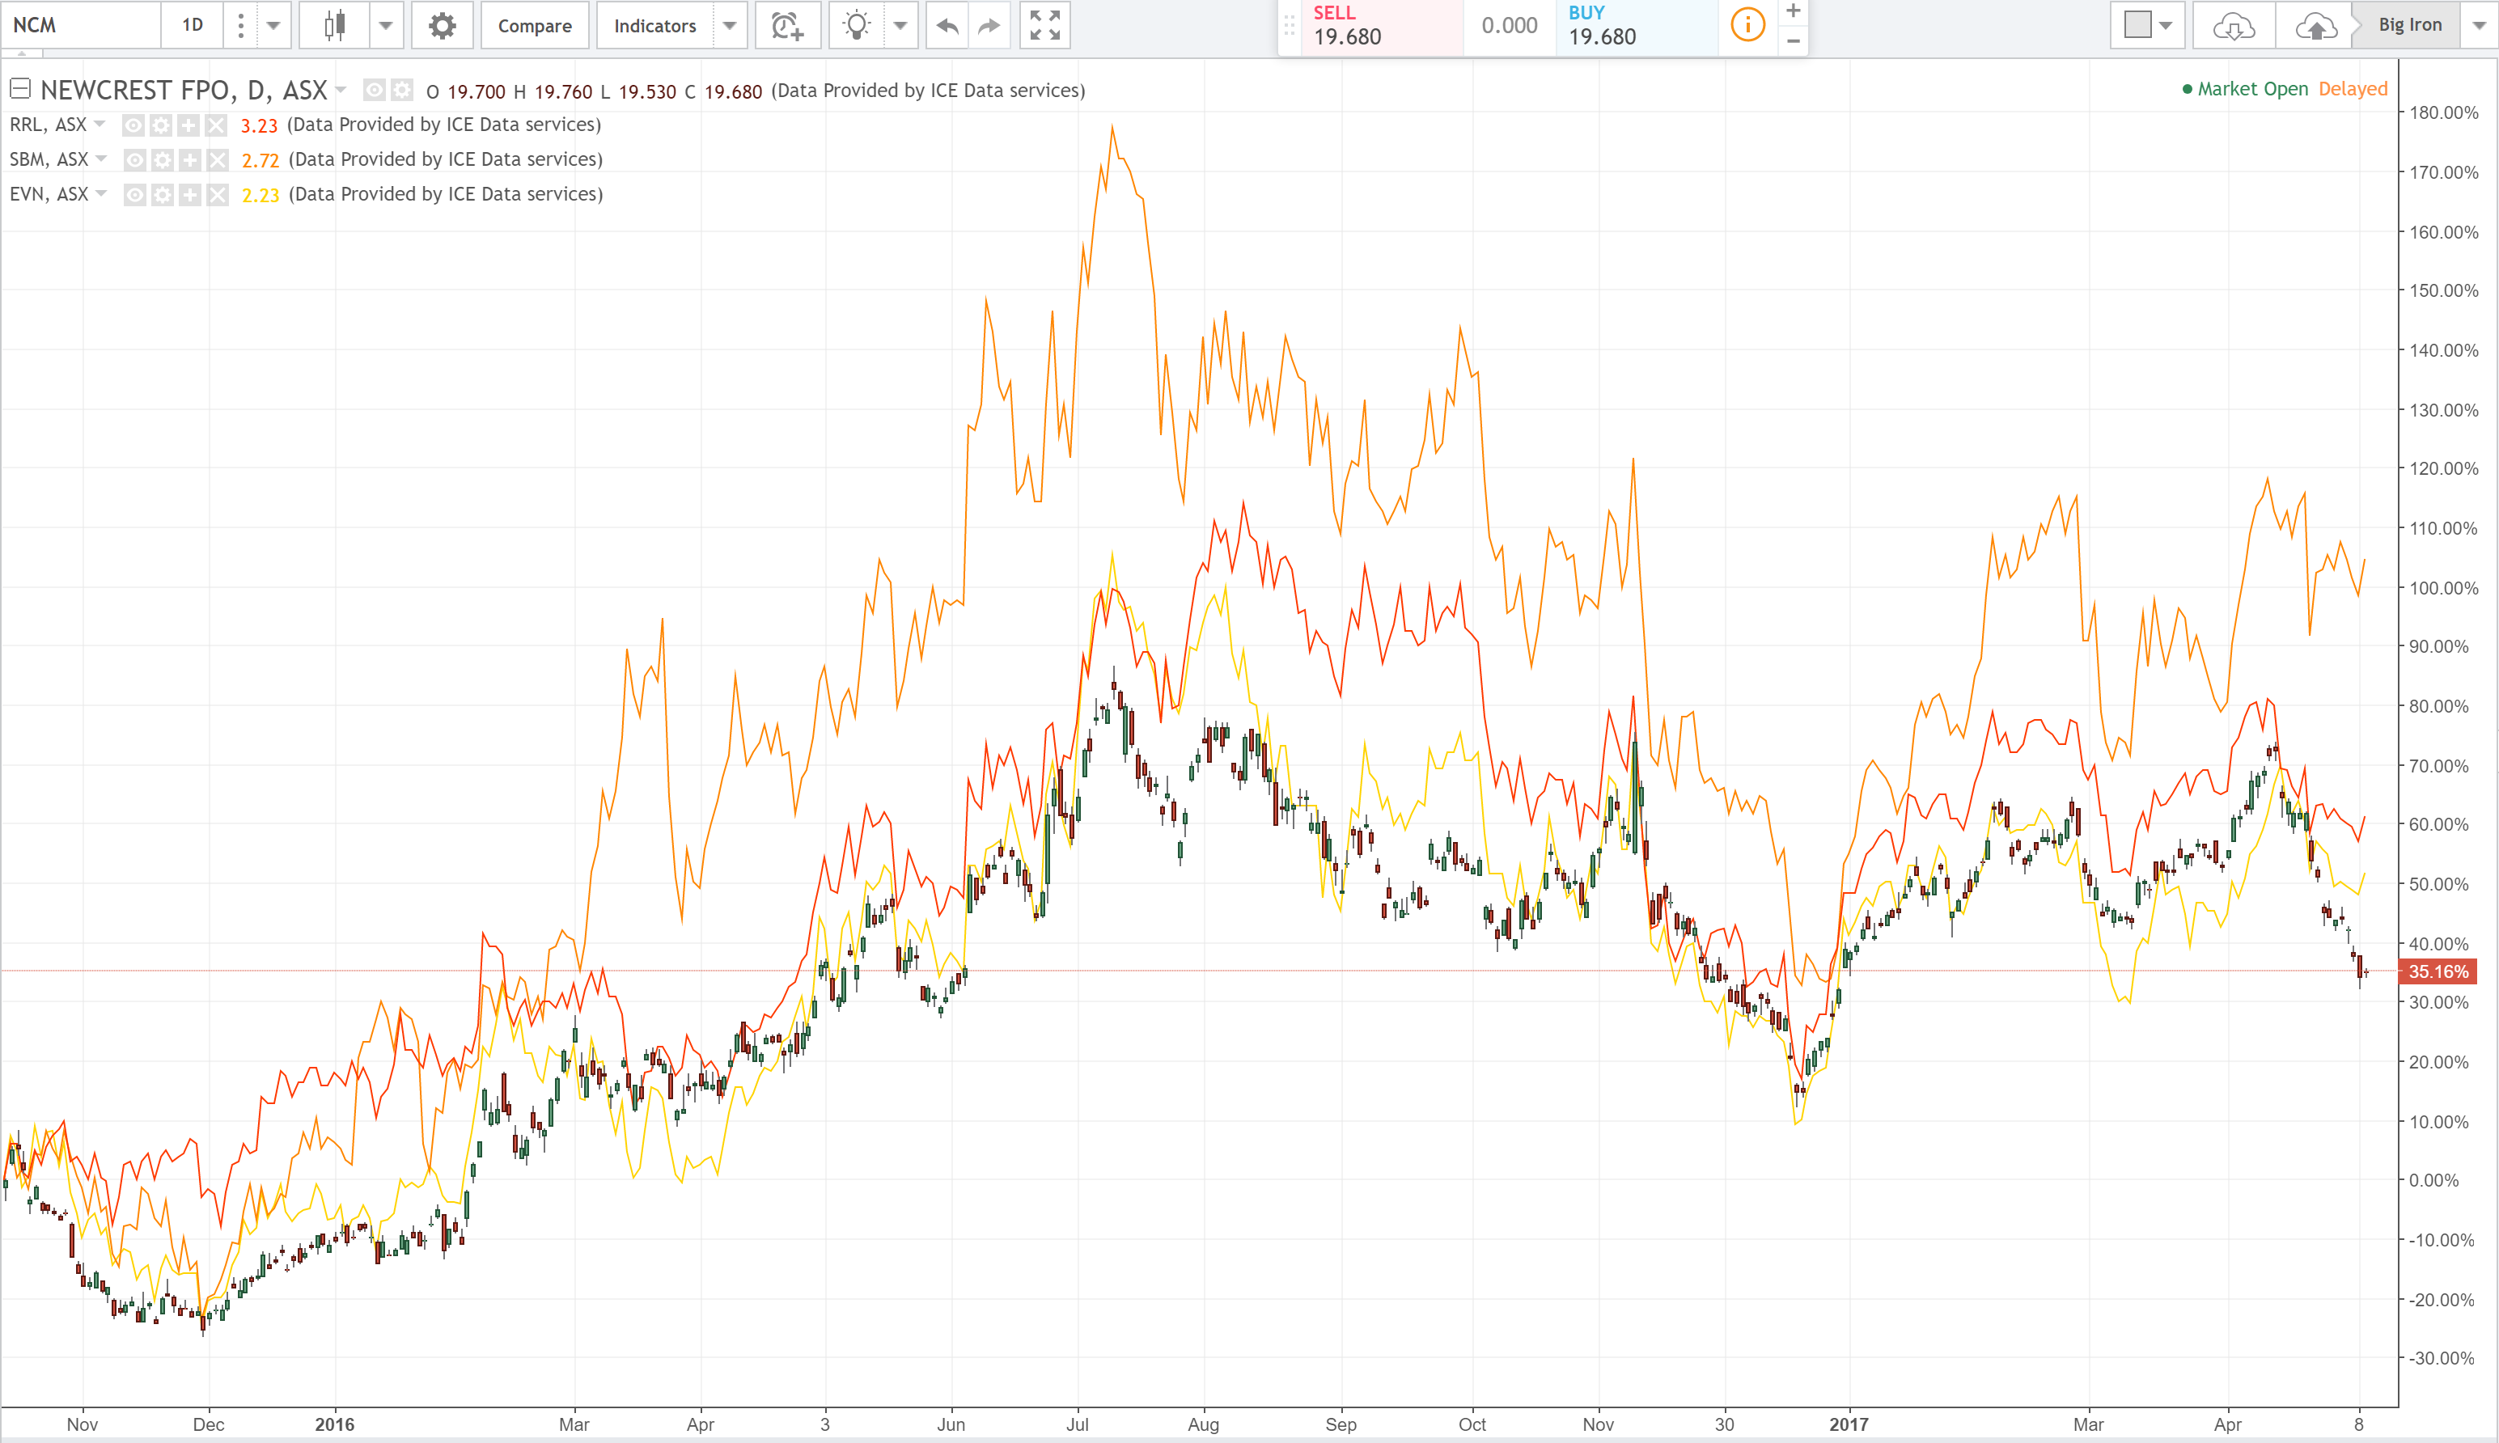Select the 1D interval button
2499x1443 pixels.
[x=193, y=26]
